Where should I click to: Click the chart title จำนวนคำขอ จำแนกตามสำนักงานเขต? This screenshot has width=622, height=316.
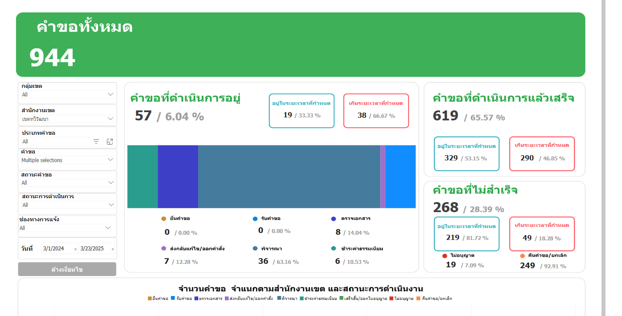coord(301,289)
